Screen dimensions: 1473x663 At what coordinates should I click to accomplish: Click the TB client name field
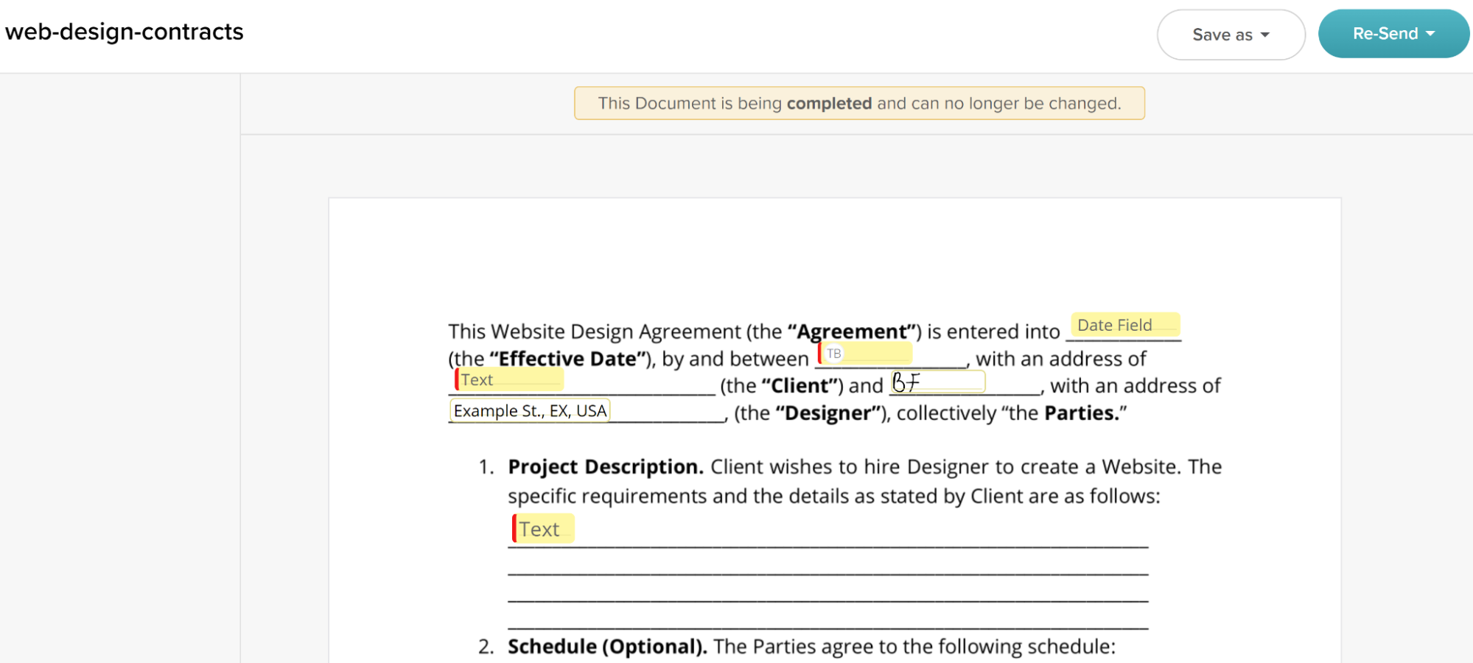tap(866, 352)
